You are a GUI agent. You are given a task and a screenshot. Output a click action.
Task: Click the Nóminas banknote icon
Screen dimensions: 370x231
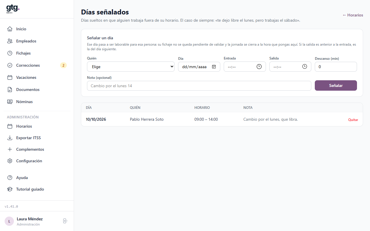10,102
